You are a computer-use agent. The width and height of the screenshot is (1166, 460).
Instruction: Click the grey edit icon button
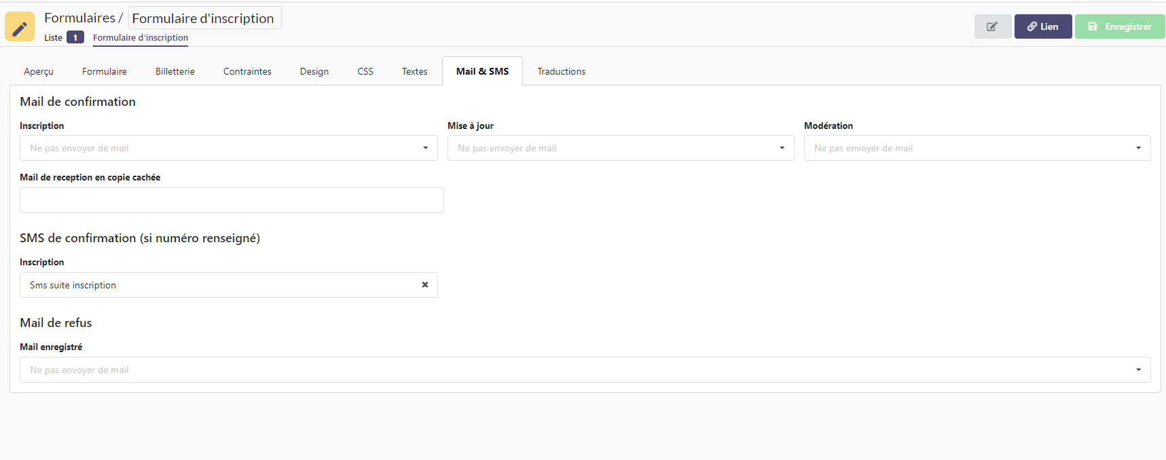coord(992,26)
